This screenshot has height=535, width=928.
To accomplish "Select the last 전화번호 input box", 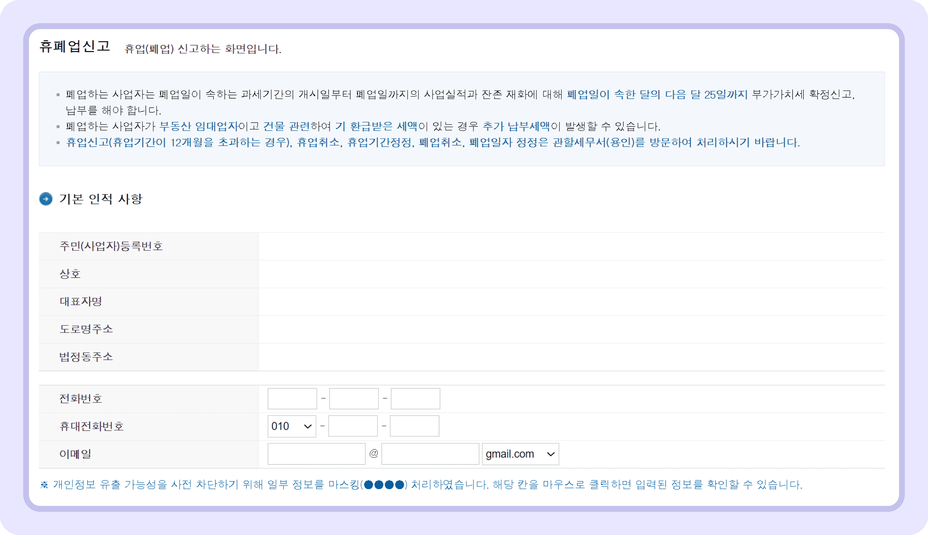I will pyautogui.click(x=415, y=399).
